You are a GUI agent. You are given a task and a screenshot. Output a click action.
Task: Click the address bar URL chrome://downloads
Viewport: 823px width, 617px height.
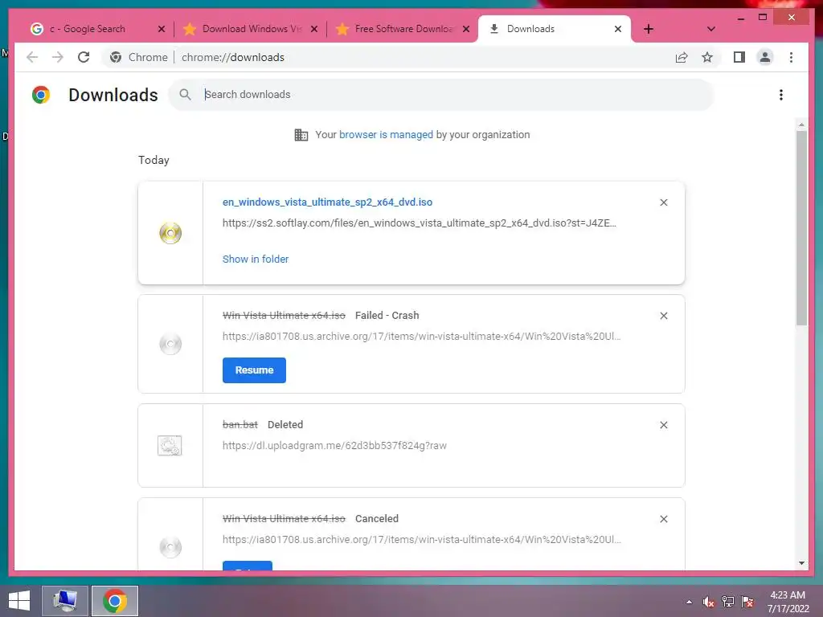click(x=233, y=57)
